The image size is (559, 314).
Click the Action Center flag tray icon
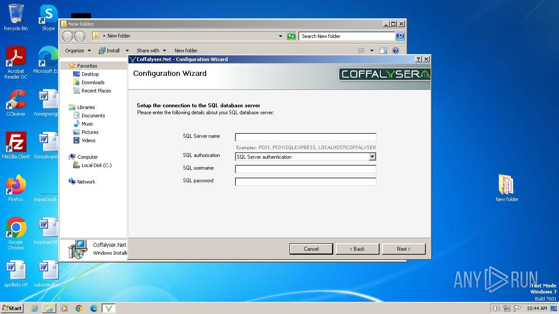click(517, 308)
